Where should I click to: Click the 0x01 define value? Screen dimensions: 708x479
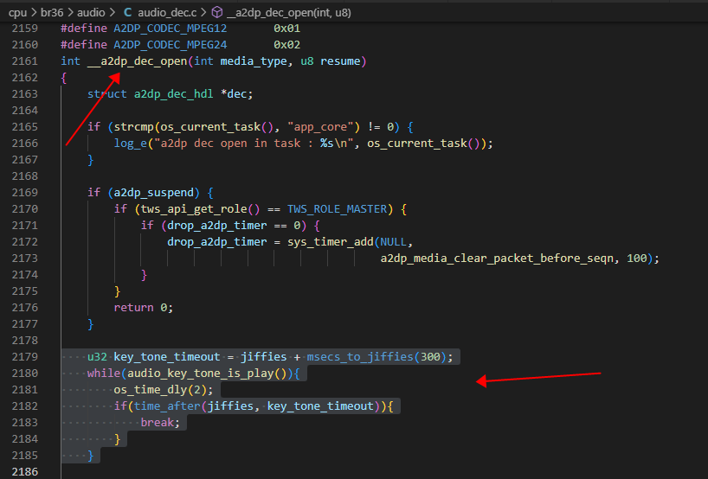(286, 29)
